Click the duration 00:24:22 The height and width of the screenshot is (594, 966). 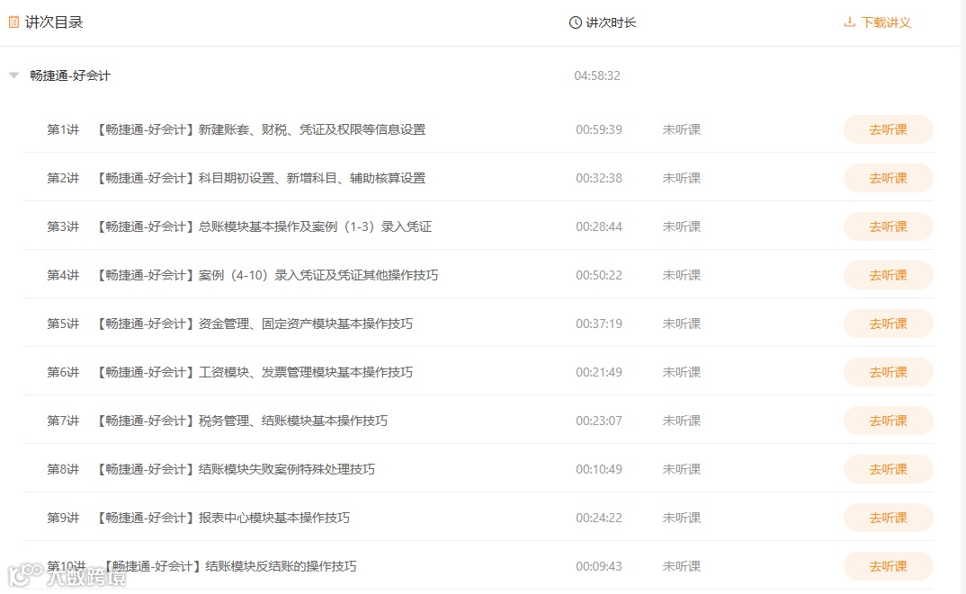tap(599, 519)
